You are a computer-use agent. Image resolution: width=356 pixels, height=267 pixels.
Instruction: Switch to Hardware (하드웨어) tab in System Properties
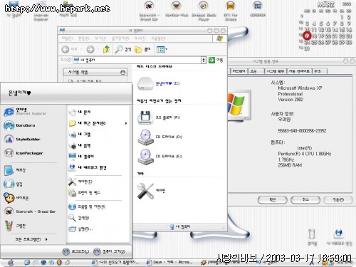pyautogui.click(x=239, y=71)
